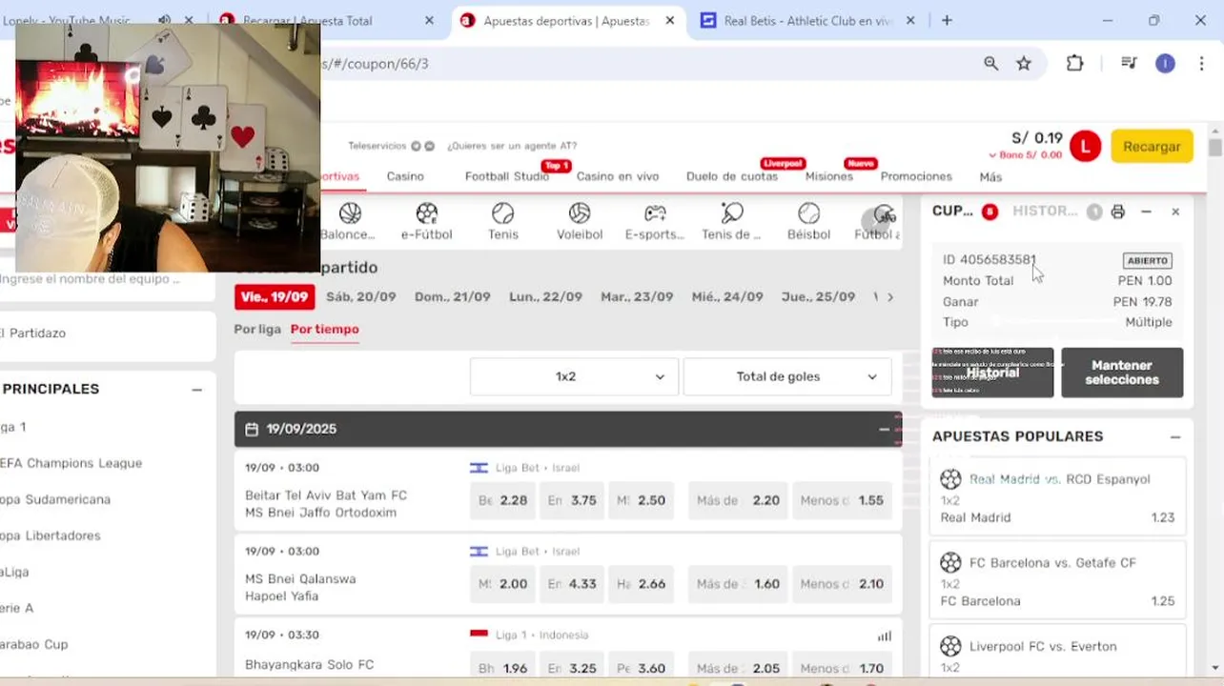
Task: Open Casino en vivo menu item
Action: (618, 176)
